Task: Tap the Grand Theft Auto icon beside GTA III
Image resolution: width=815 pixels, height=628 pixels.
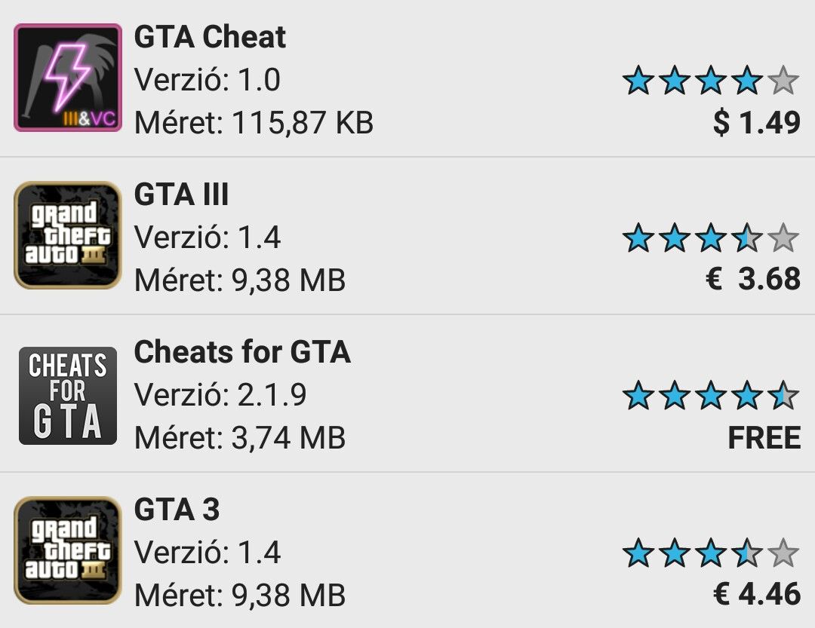Action: pos(68,235)
